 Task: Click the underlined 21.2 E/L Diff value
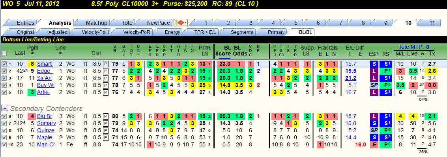(350, 78)
